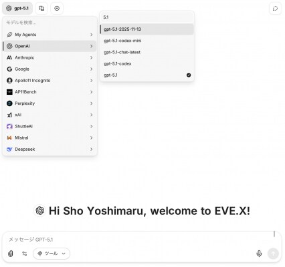Select gpt-5.1-2025-11-13 highlighted entry

tap(147, 29)
